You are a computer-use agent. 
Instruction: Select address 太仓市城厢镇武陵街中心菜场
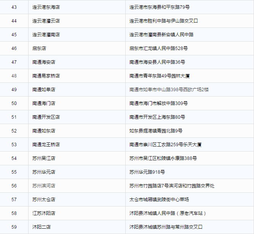[x=159, y=200]
